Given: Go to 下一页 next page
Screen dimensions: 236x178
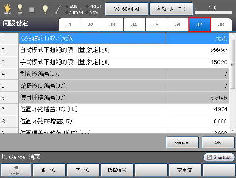Looking at the screenshot, I should [x=83, y=170].
